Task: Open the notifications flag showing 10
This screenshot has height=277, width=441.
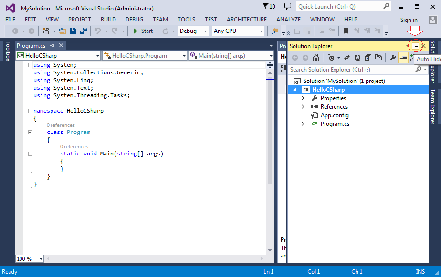Action: click(x=269, y=6)
